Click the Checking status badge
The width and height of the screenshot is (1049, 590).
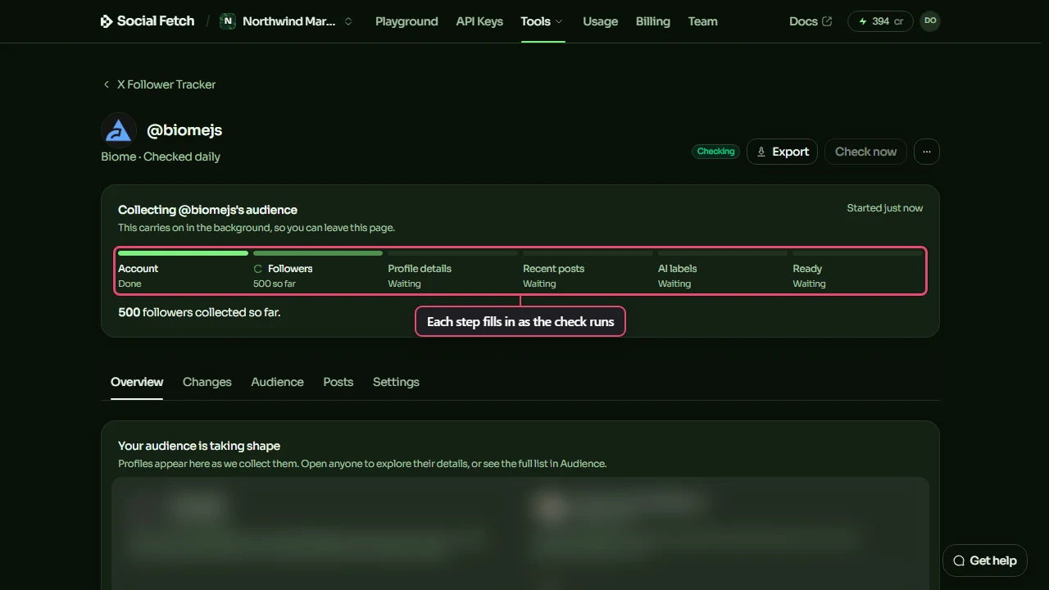[x=715, y=152]
